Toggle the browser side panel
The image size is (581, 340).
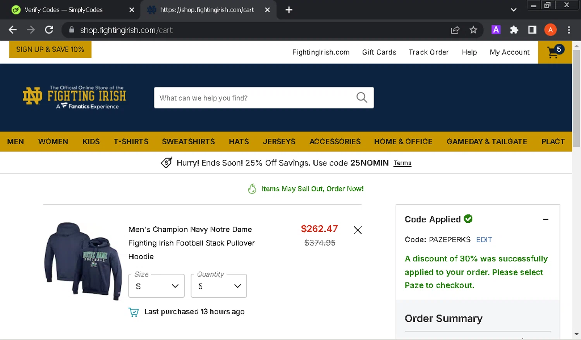(x=532, y=30)
